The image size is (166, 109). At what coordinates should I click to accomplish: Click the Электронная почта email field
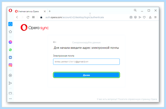click(x=86, y=62)
